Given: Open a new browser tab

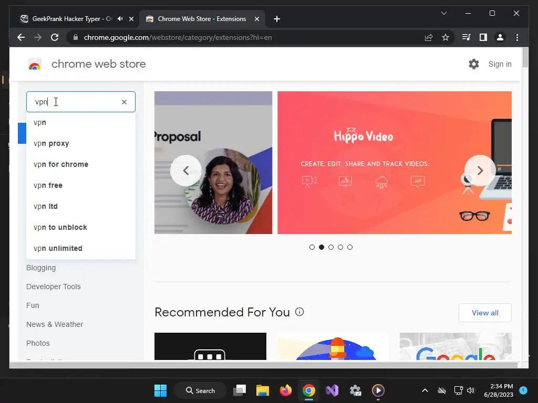Looking at the screenshot, I should click(277, 19).
